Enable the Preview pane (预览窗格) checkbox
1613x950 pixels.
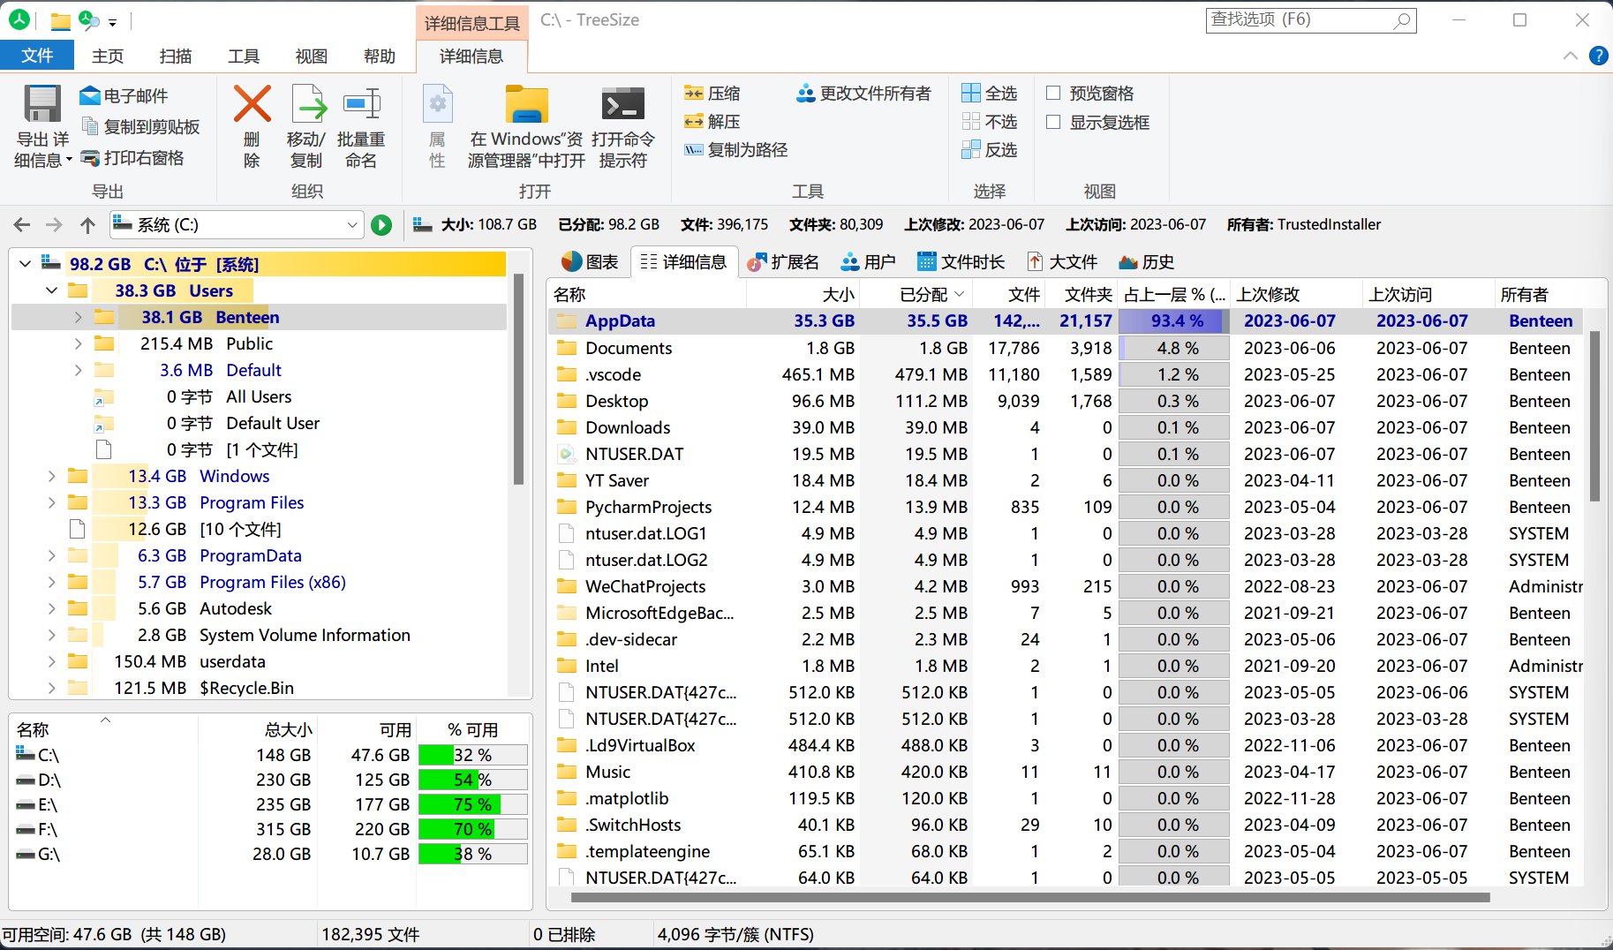point(1053,93)
